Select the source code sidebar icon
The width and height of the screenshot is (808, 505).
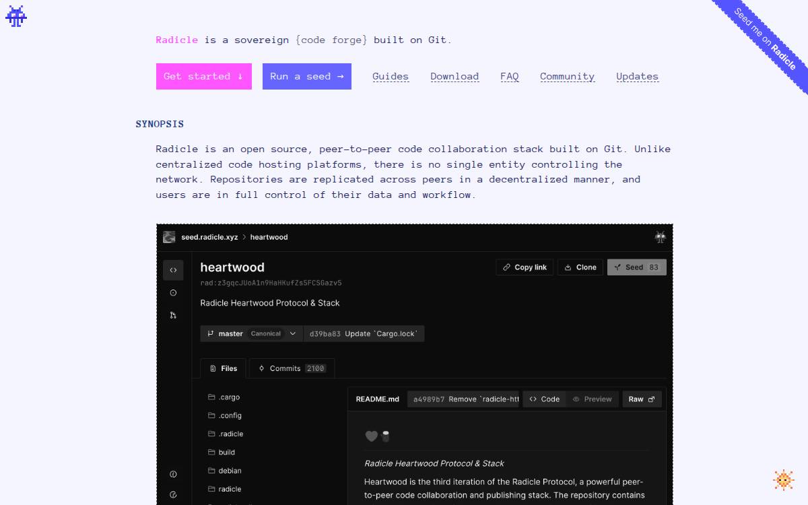pyautogui.click(x=173, y=271)
